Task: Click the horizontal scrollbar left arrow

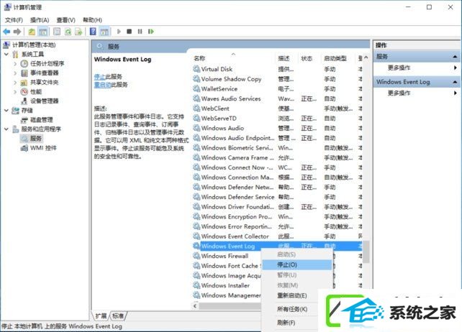Action: coord(195,306)
